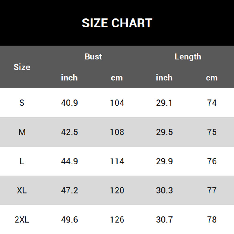Select the 30.3 inch length value
The height and width of the screenshot is (234, 234).
click(164, 190)
